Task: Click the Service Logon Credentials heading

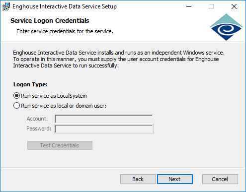Action: click(x=50, y=21)
